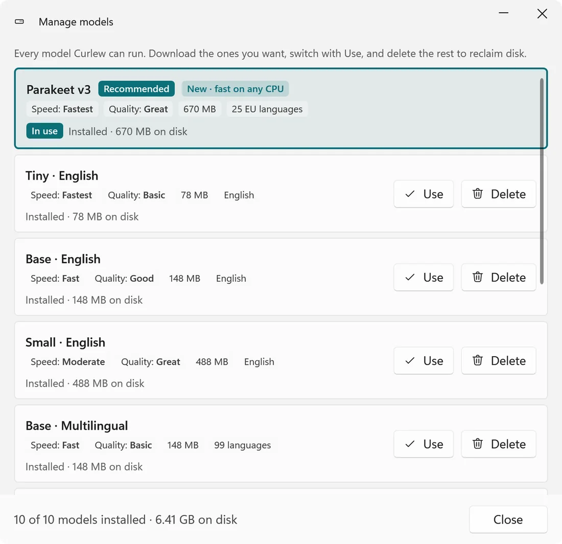Click the '670 MB' size chip
The image size is (562, 544).
click(200, 109)
